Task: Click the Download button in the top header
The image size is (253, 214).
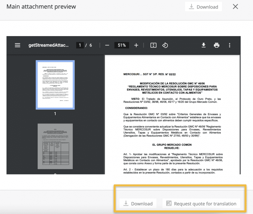Action: 203,7
